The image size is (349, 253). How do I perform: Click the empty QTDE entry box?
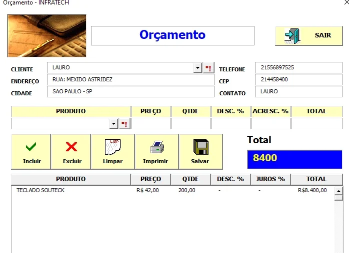190,124
